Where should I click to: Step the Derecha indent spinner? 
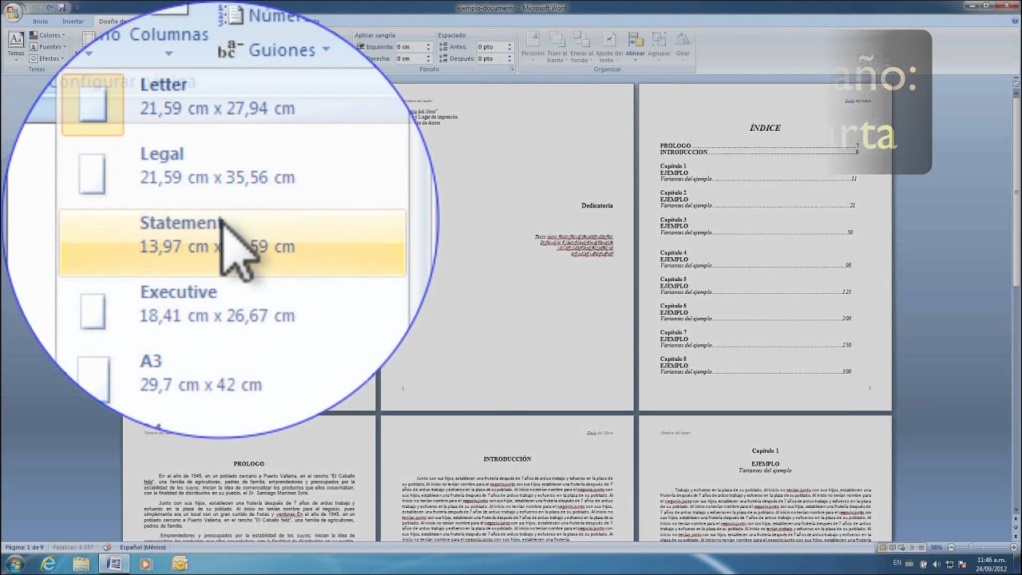pyautogui.click(x=429, y=58)
